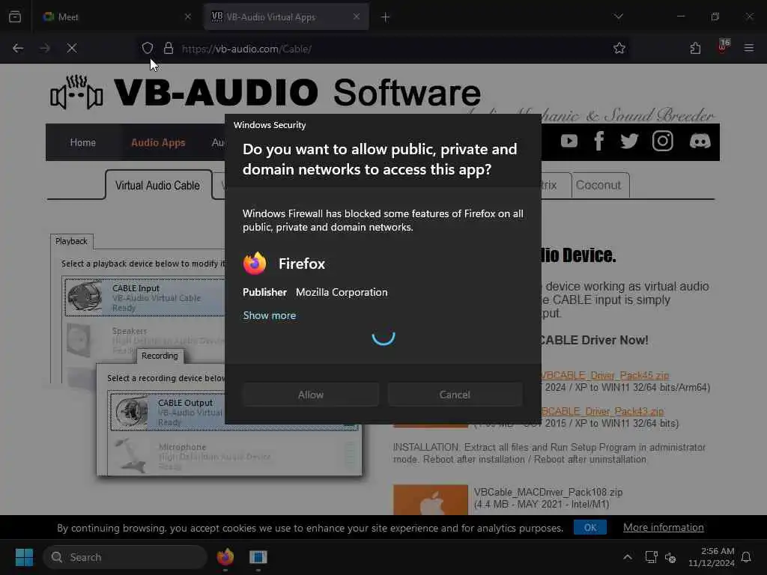Open tracking protection shield icon
Screen dimensions: 767x575
click(148, 48)
